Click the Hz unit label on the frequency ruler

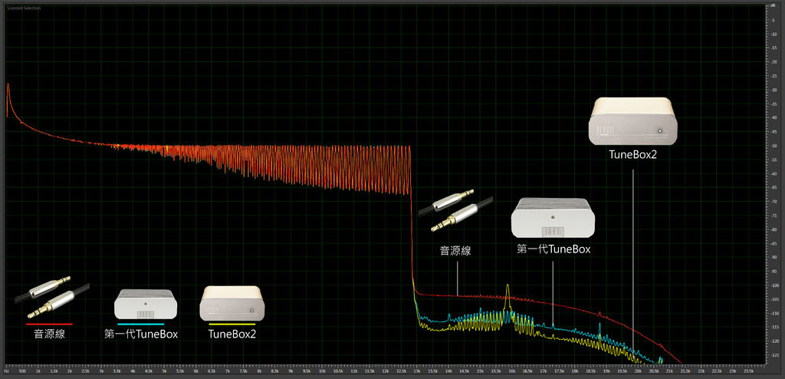[7, 371]
